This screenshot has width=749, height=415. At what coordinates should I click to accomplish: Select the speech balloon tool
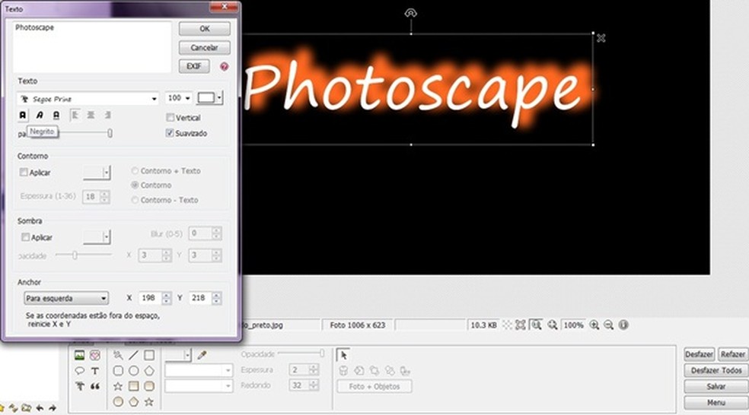coord(79,370)
